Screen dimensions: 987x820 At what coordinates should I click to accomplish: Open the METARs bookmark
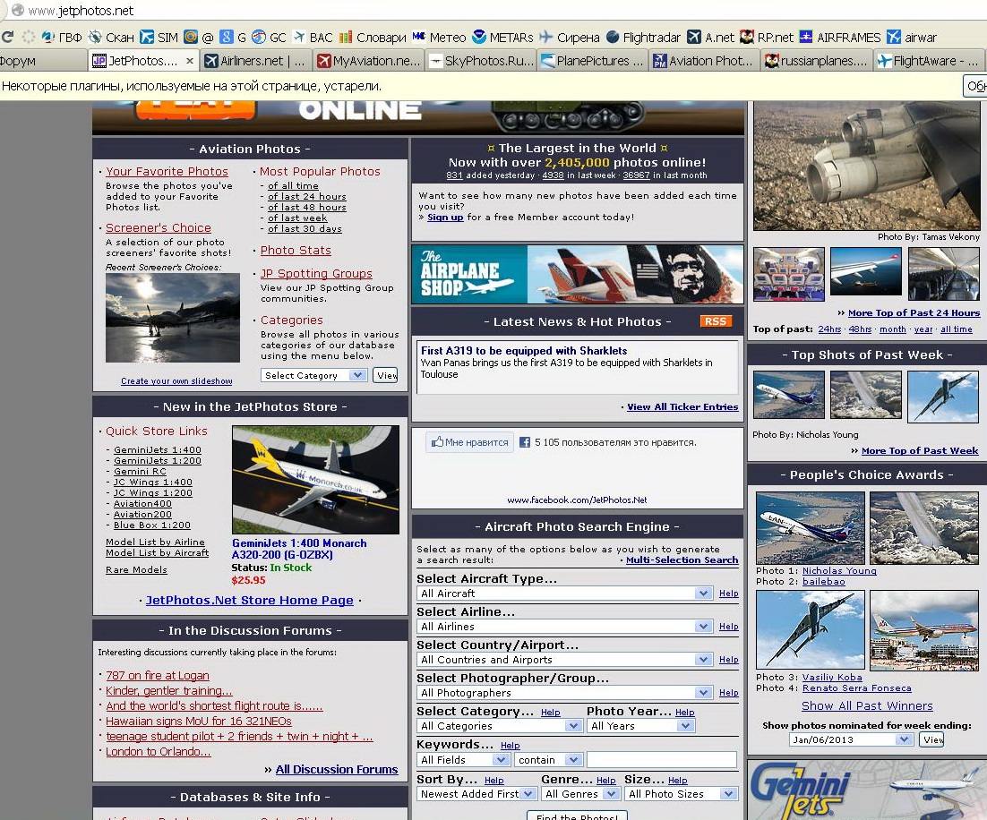[x=503, y=37]
